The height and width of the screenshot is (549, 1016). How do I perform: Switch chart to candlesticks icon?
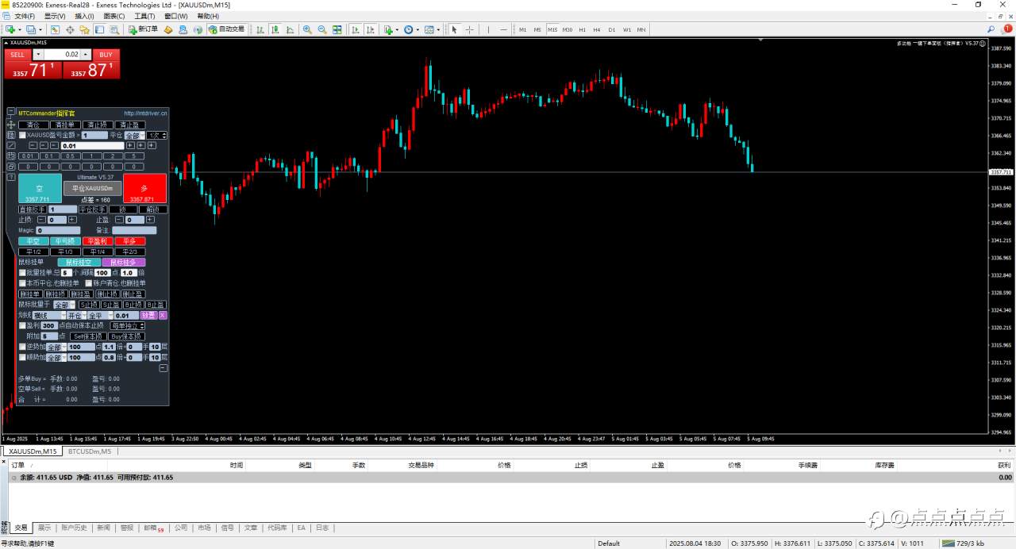point(274,29)
